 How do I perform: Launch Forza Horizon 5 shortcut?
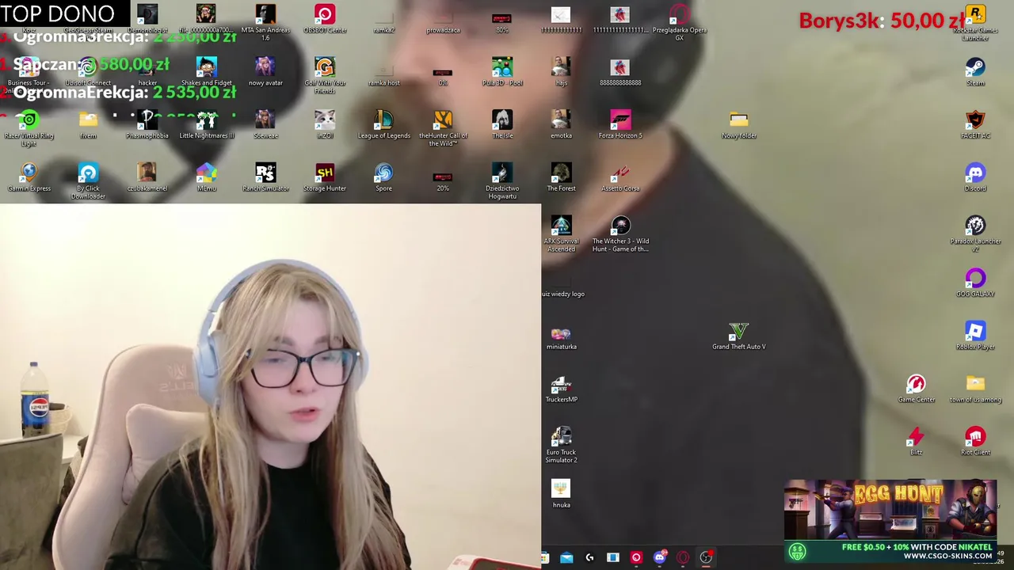[x=620, y=125]
